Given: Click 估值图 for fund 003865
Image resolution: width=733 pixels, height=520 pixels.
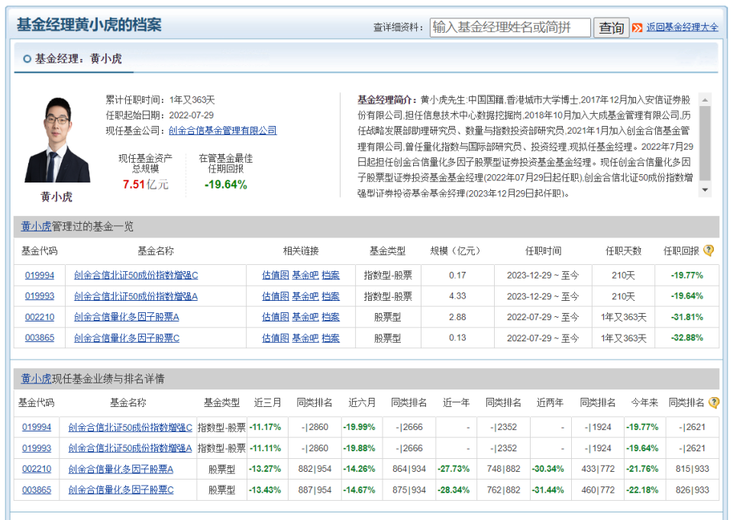Looking at the screenshot, I should [x=276, y=338].
